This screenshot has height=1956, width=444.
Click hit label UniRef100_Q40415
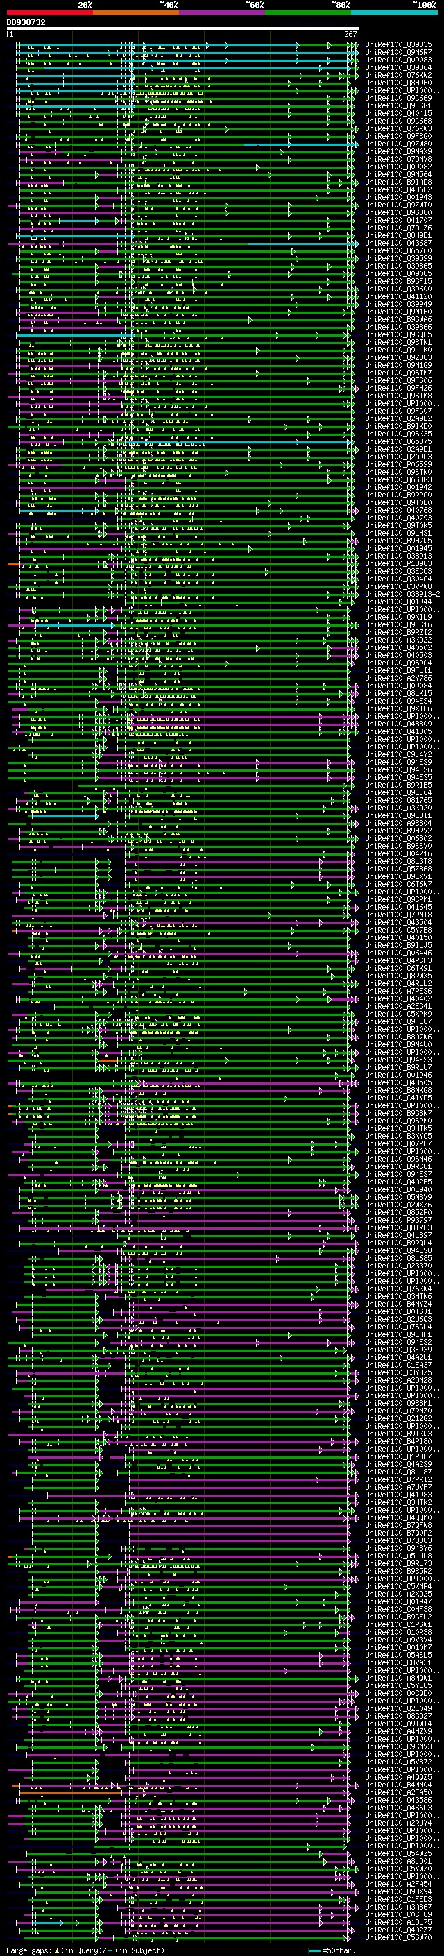click(x=398, y=113)
